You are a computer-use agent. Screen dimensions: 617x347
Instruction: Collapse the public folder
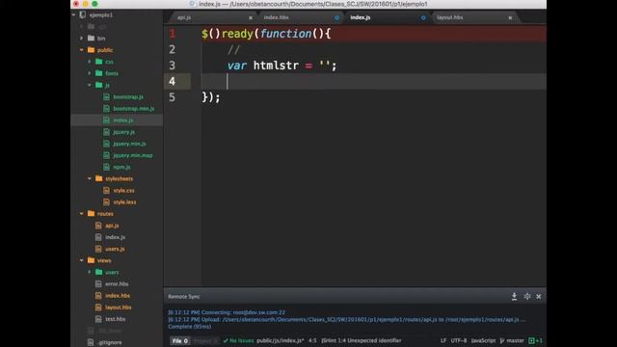(x=81, y=50)
